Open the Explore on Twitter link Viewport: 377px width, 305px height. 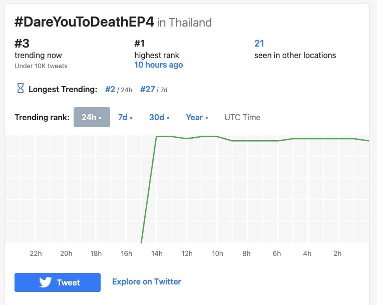(x=147, y=281)
